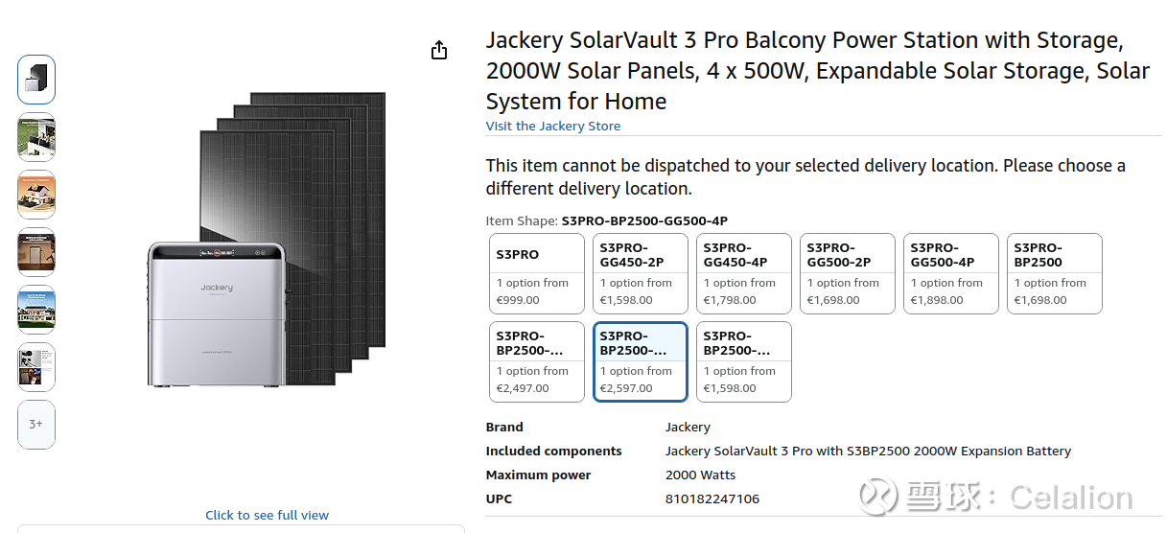Click the 'Click to see full view' link
This screenshot has width=1167, height=533.
tap(267, 515)
